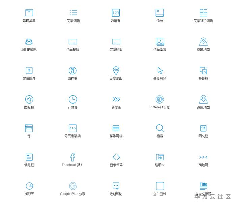Viewport: 235px width, 205px height.
Task: Select the 图标框 star icon box
Action: [29, 99]
